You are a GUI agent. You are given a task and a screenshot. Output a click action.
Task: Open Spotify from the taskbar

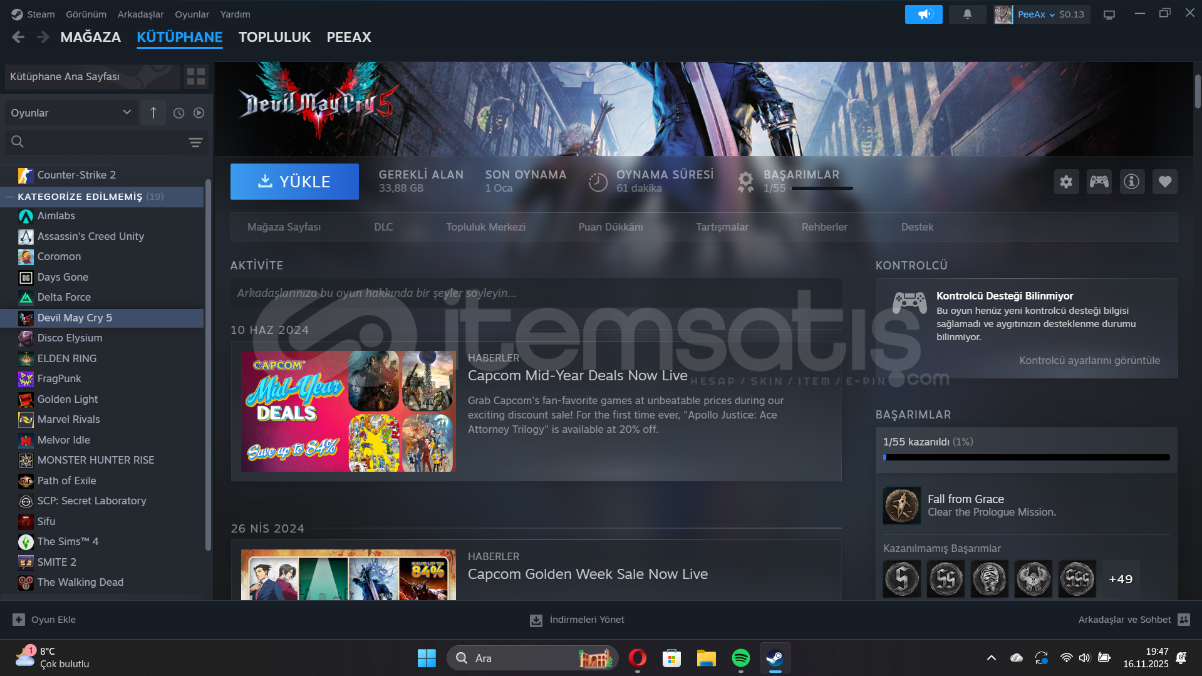[x=740, y=658]
